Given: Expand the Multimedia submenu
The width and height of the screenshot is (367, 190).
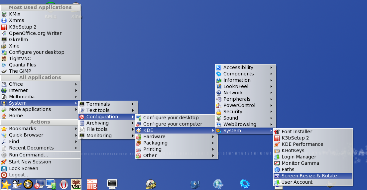Looking at the screenshot, I should 41,97.
